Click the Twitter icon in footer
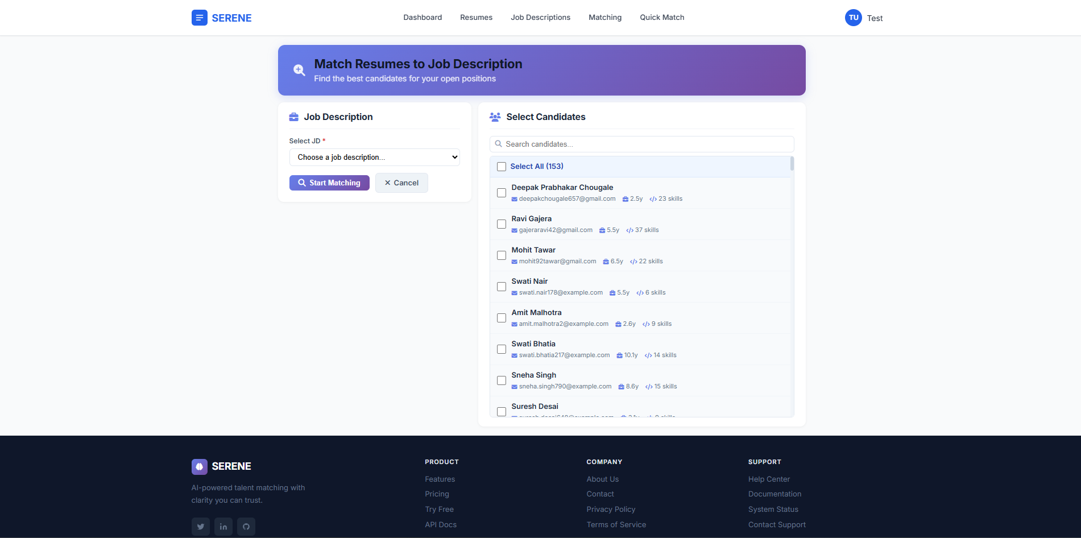 200,527
